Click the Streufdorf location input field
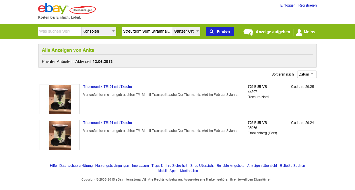 point(147,31)
